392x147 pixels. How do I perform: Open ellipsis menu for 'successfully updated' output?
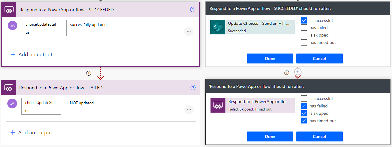[189, 31]
